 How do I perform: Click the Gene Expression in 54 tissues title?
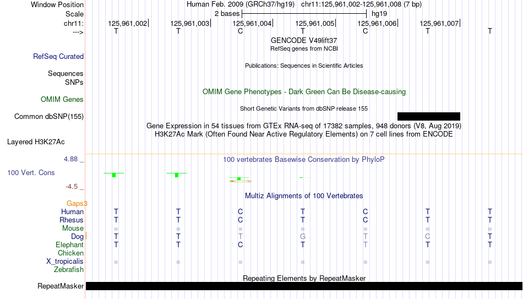point(304,126)
